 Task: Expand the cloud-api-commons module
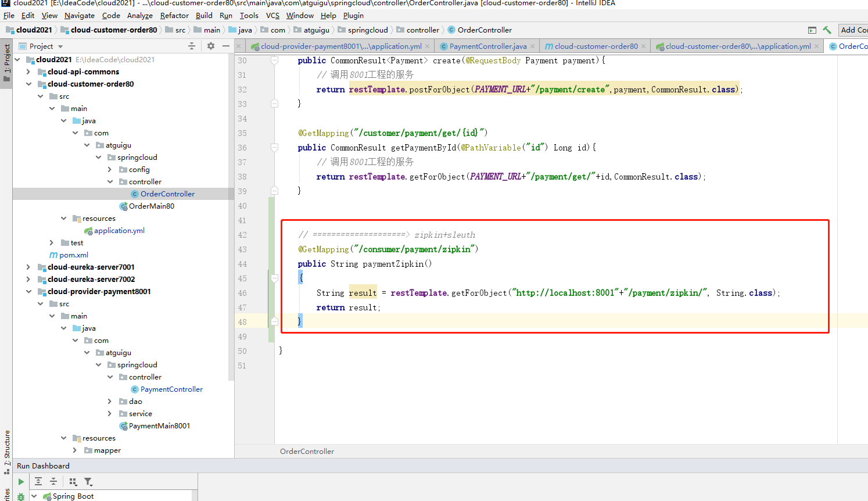coord(28,71)
